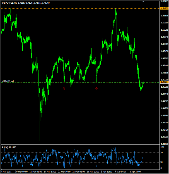Click the 22 Mar 10:00 time label
The image size is (169, 174).
(64, 172)
